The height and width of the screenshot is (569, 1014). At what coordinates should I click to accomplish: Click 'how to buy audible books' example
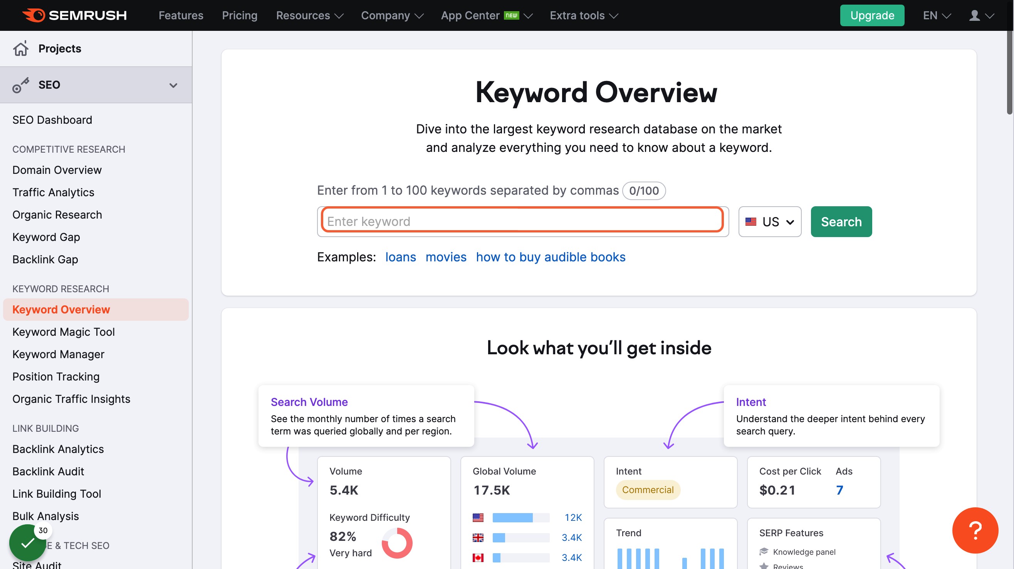tap(551, 257)
